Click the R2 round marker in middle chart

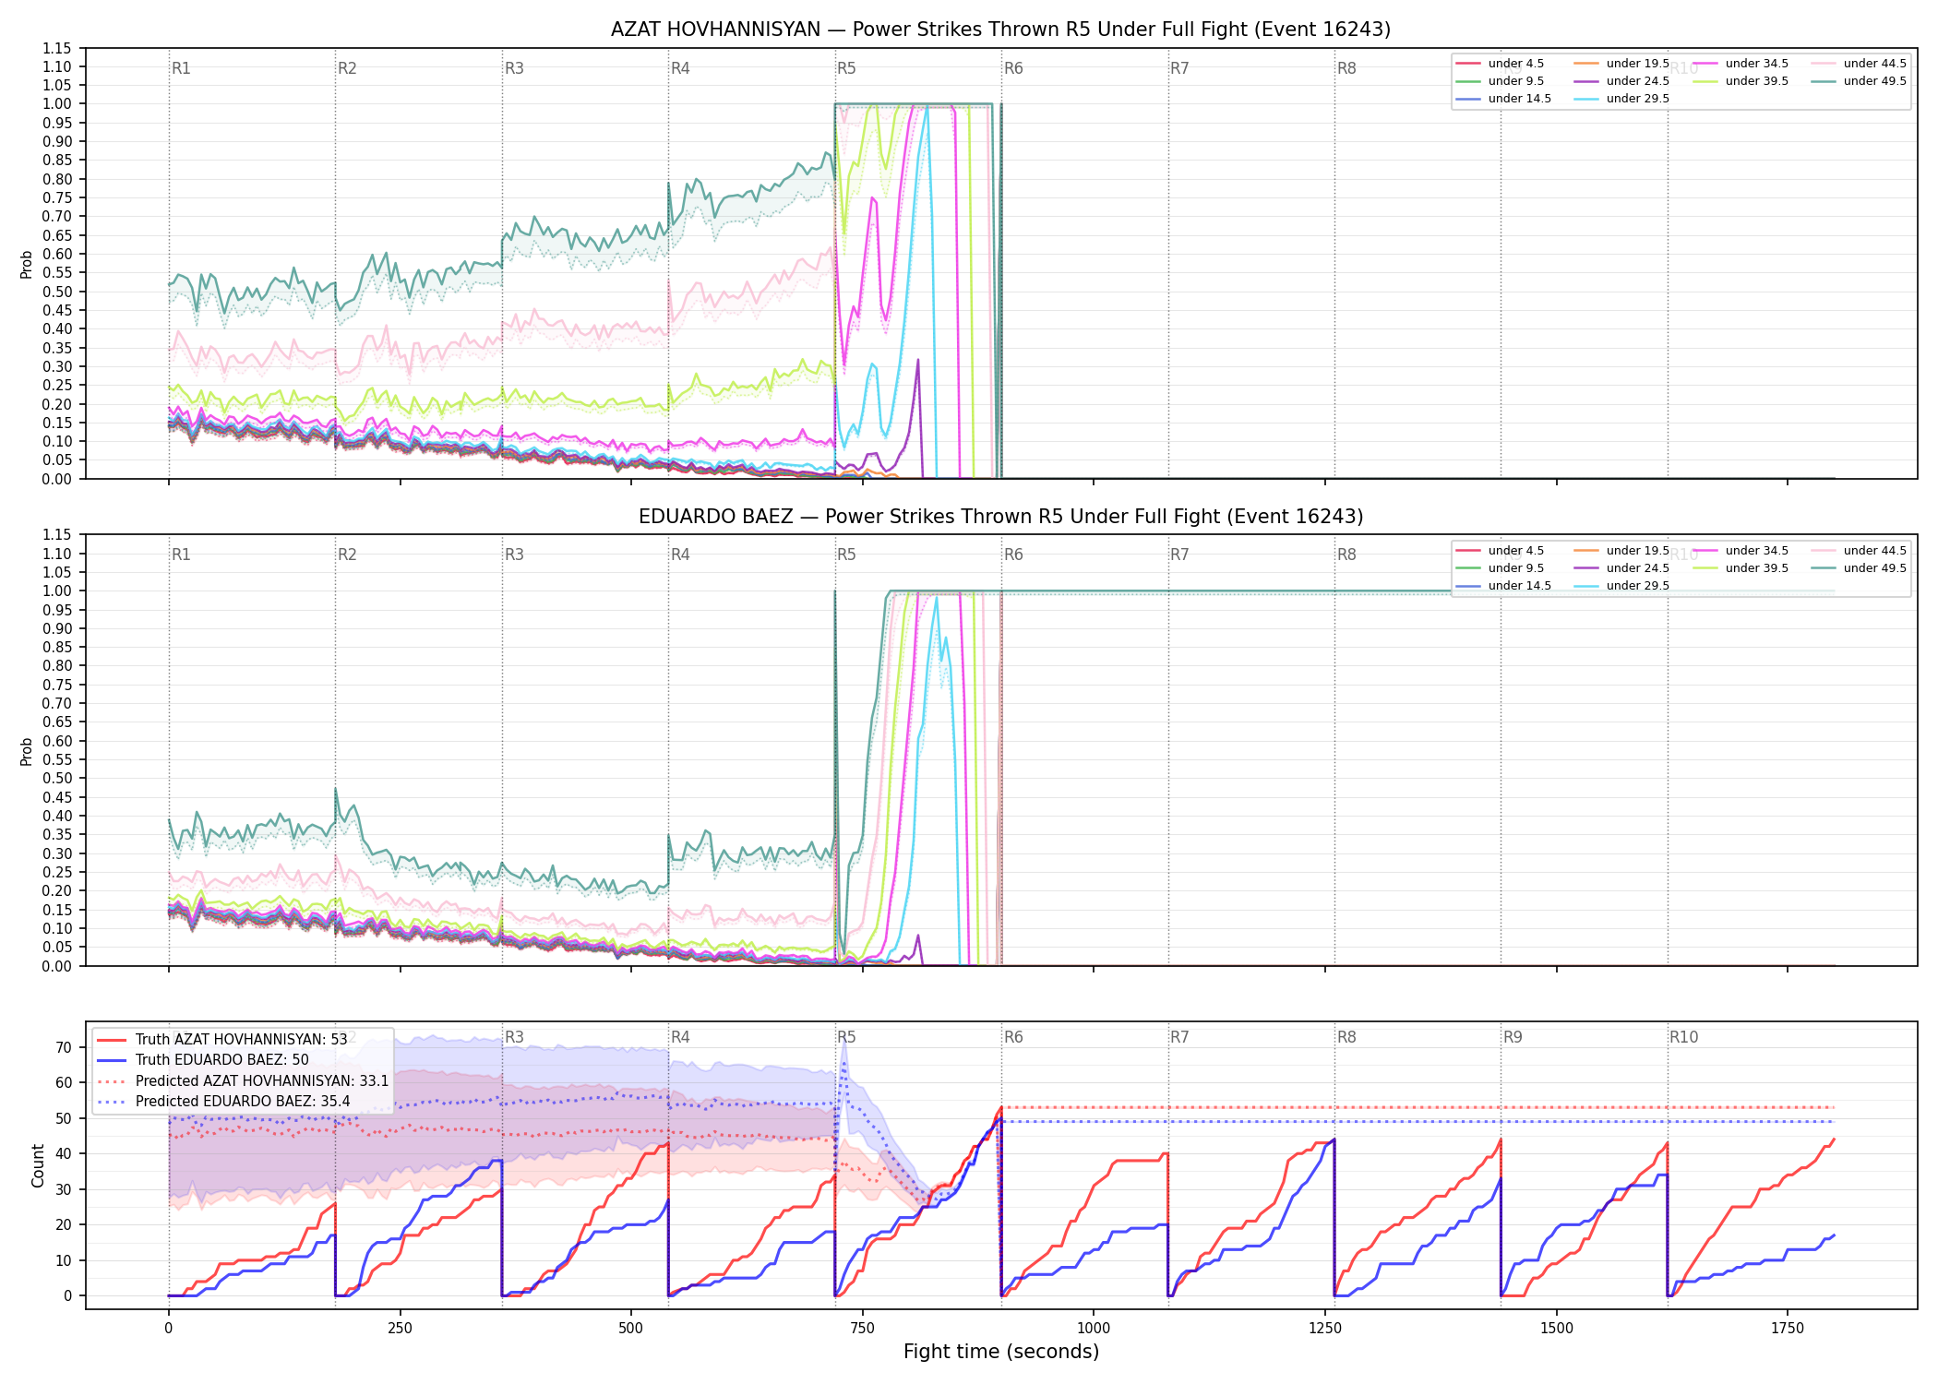(347, 555)
